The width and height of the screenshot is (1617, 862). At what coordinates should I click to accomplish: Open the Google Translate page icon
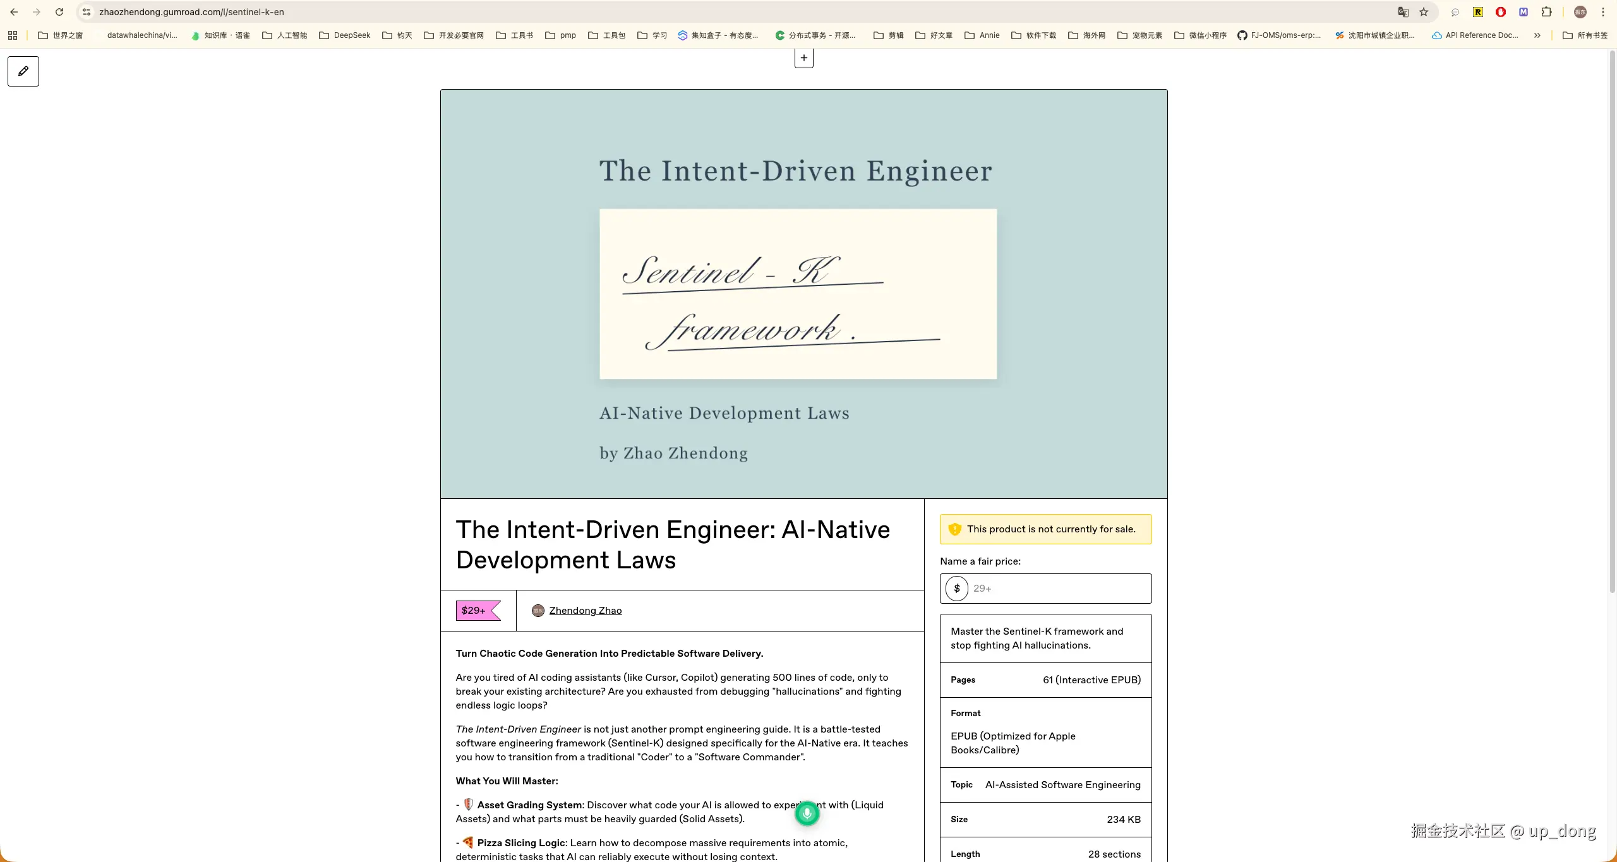point(1403,12)
